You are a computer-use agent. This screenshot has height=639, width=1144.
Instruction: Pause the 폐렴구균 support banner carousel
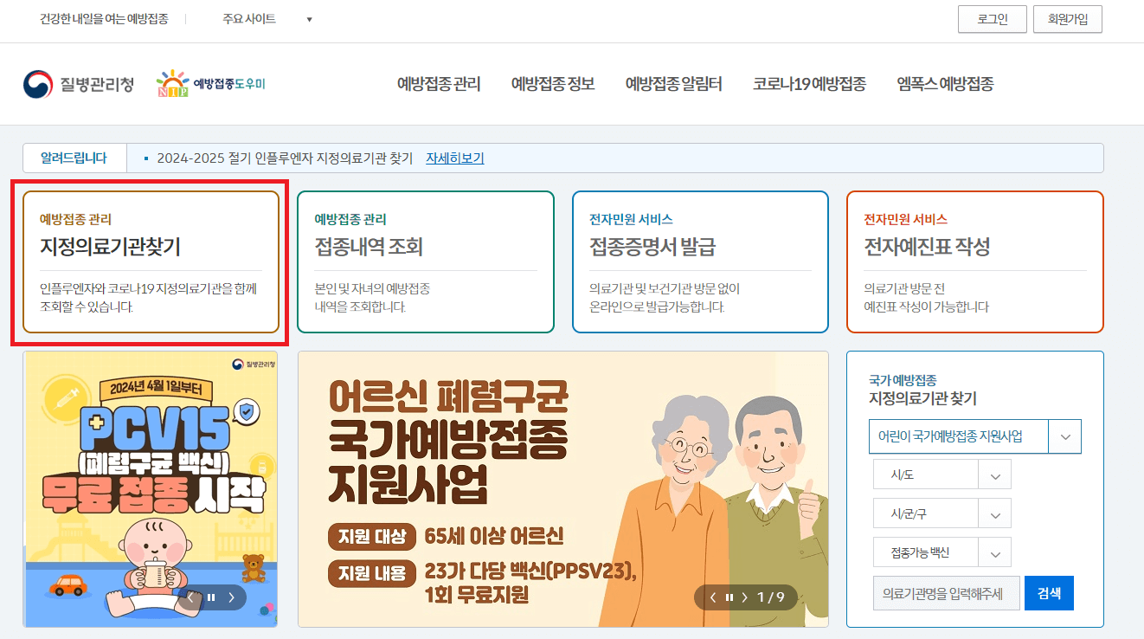(x=728, y=597)
